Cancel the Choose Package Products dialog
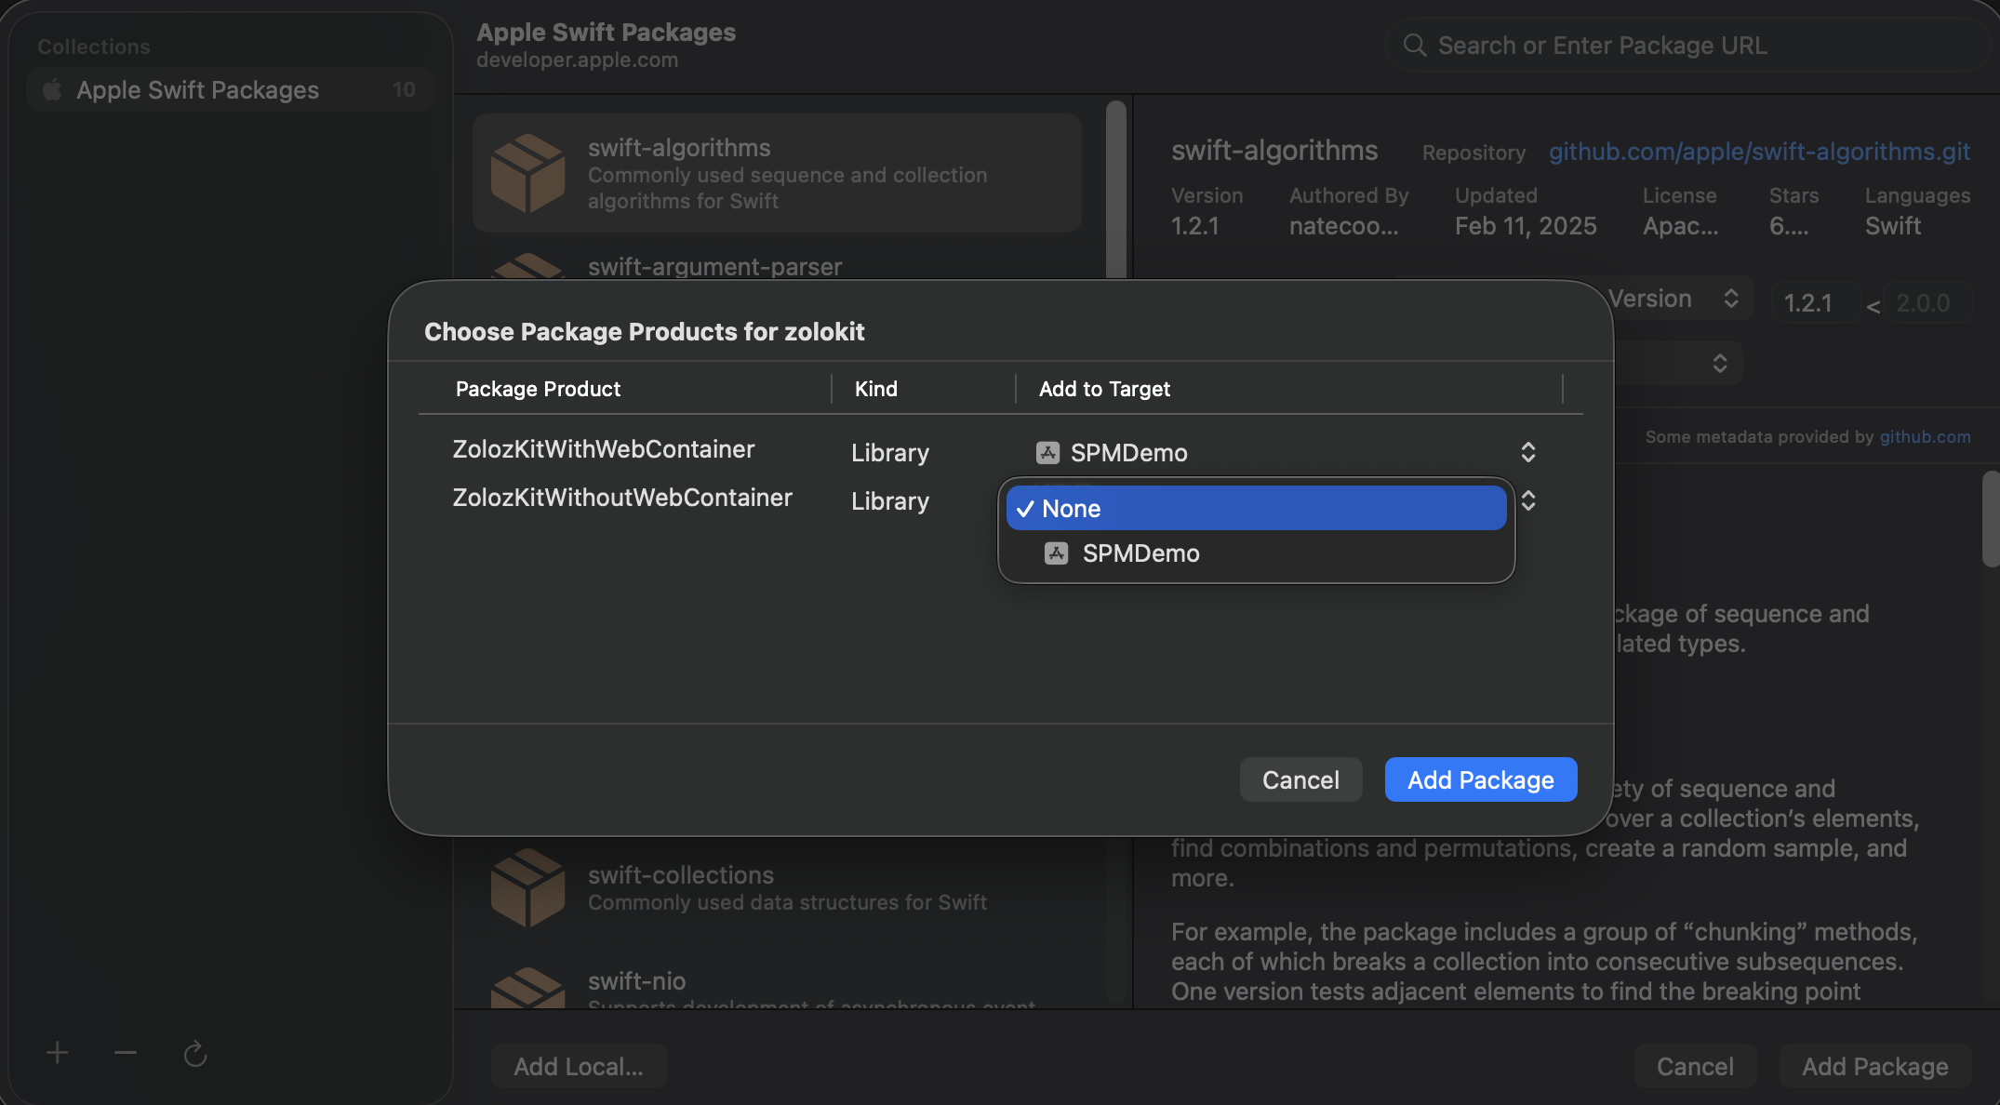Viewport: 2000px width, 1105px height. [1300, 779]
